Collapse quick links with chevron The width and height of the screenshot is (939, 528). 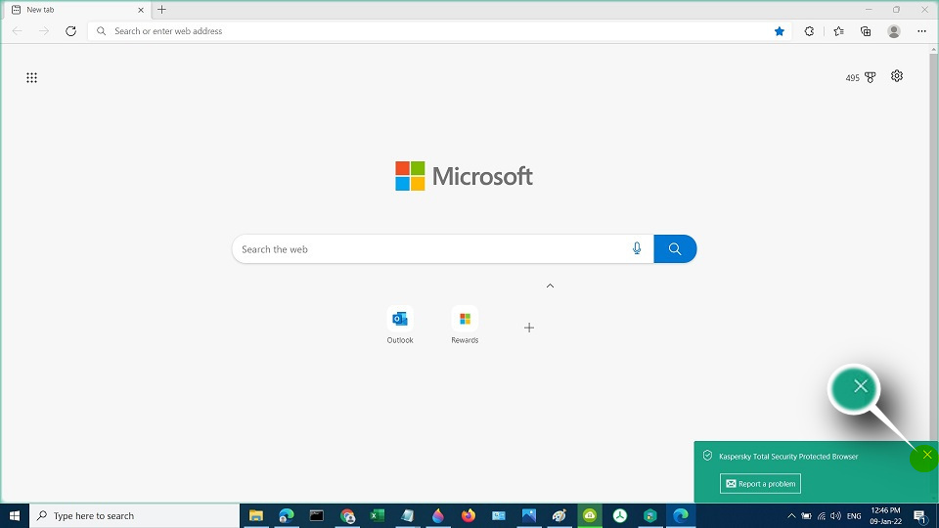[x=550, y=286]
